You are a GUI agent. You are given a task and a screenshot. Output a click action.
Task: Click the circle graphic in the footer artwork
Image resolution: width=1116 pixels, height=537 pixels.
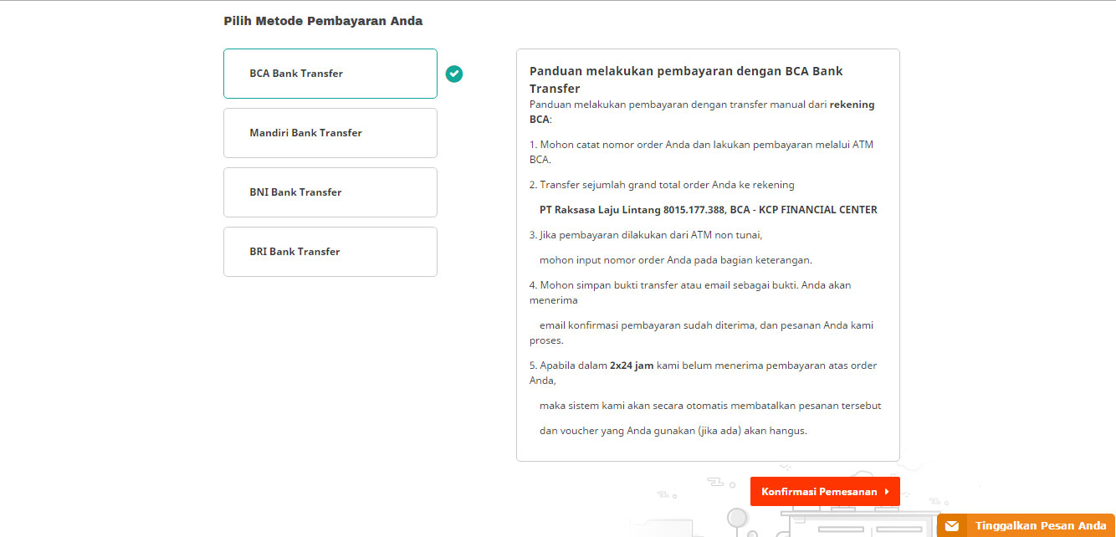point(739,517)
